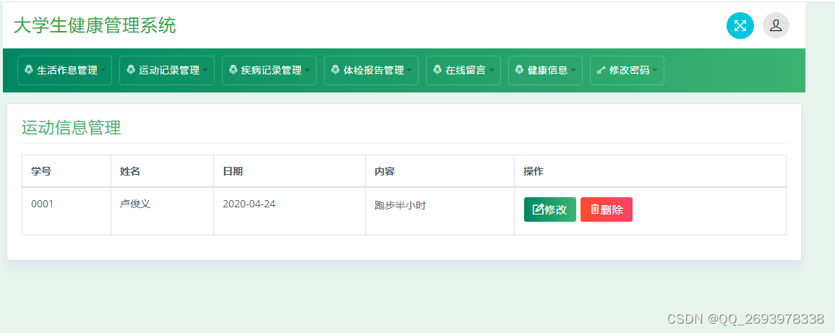This screenshot has height=333, width=835.
Task: Click the icon beside 健康信息
Action: pos(519,69)
